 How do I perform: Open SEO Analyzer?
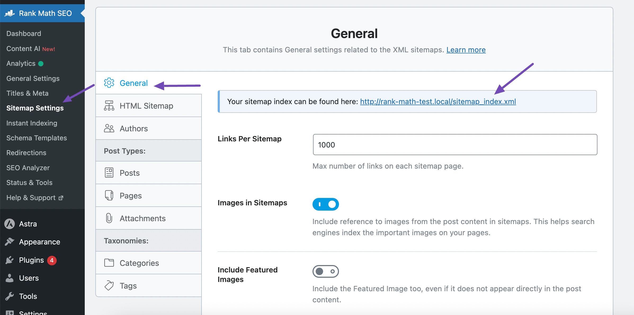coord(28,168)
